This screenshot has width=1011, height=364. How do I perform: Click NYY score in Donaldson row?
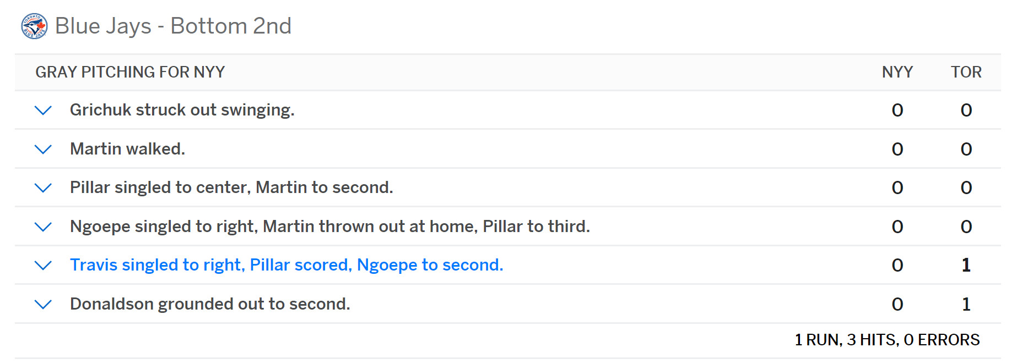click(x=898, y=304)
